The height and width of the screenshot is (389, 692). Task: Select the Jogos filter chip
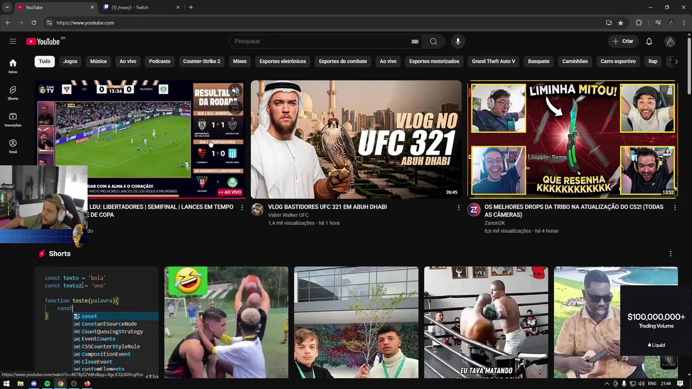(x=70, y=62)
